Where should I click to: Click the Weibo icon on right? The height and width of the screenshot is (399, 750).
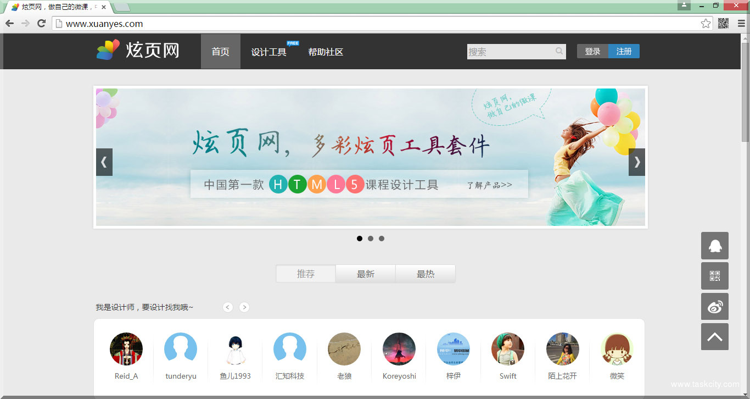(714, 307)
